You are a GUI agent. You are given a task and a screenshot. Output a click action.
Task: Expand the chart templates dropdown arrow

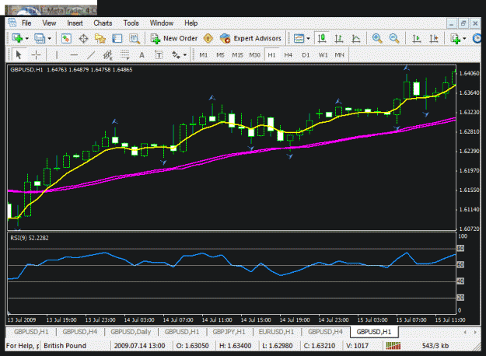tap(309, 39)
